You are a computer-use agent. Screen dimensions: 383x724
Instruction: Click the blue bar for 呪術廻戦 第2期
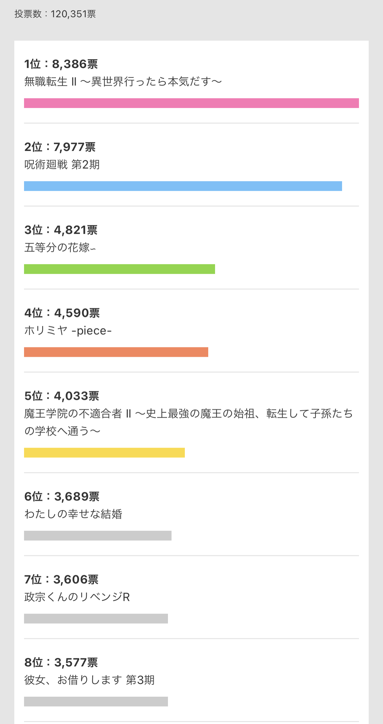(x=183, y=186)
